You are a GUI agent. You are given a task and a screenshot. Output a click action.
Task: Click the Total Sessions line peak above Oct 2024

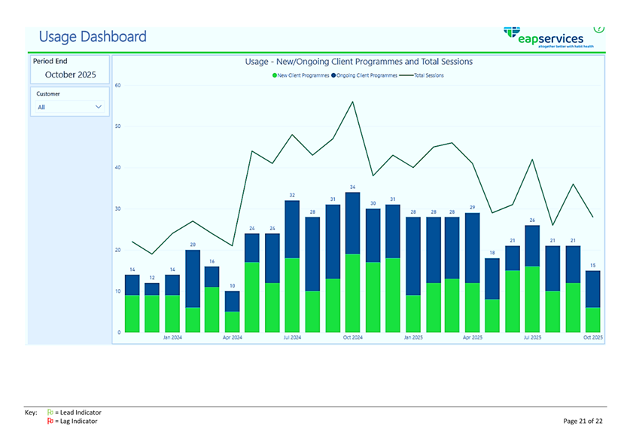(352, 102)
